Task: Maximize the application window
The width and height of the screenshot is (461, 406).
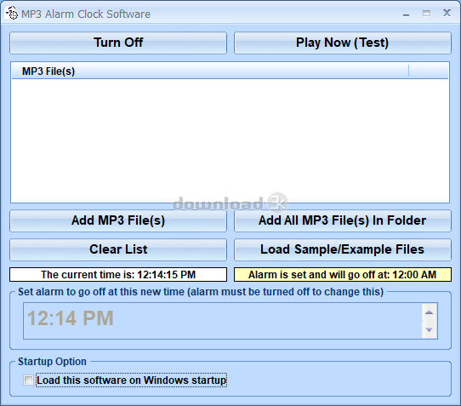Action: (x=427, y=14)
